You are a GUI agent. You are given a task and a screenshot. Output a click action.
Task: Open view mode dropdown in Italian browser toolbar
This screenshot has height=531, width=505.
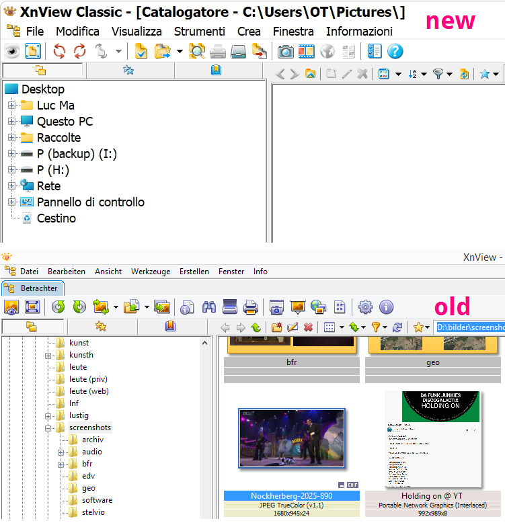[398, 74]
